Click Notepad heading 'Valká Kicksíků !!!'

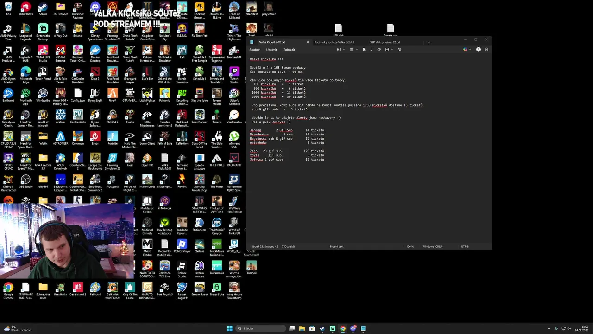click(x=266, y=59)
